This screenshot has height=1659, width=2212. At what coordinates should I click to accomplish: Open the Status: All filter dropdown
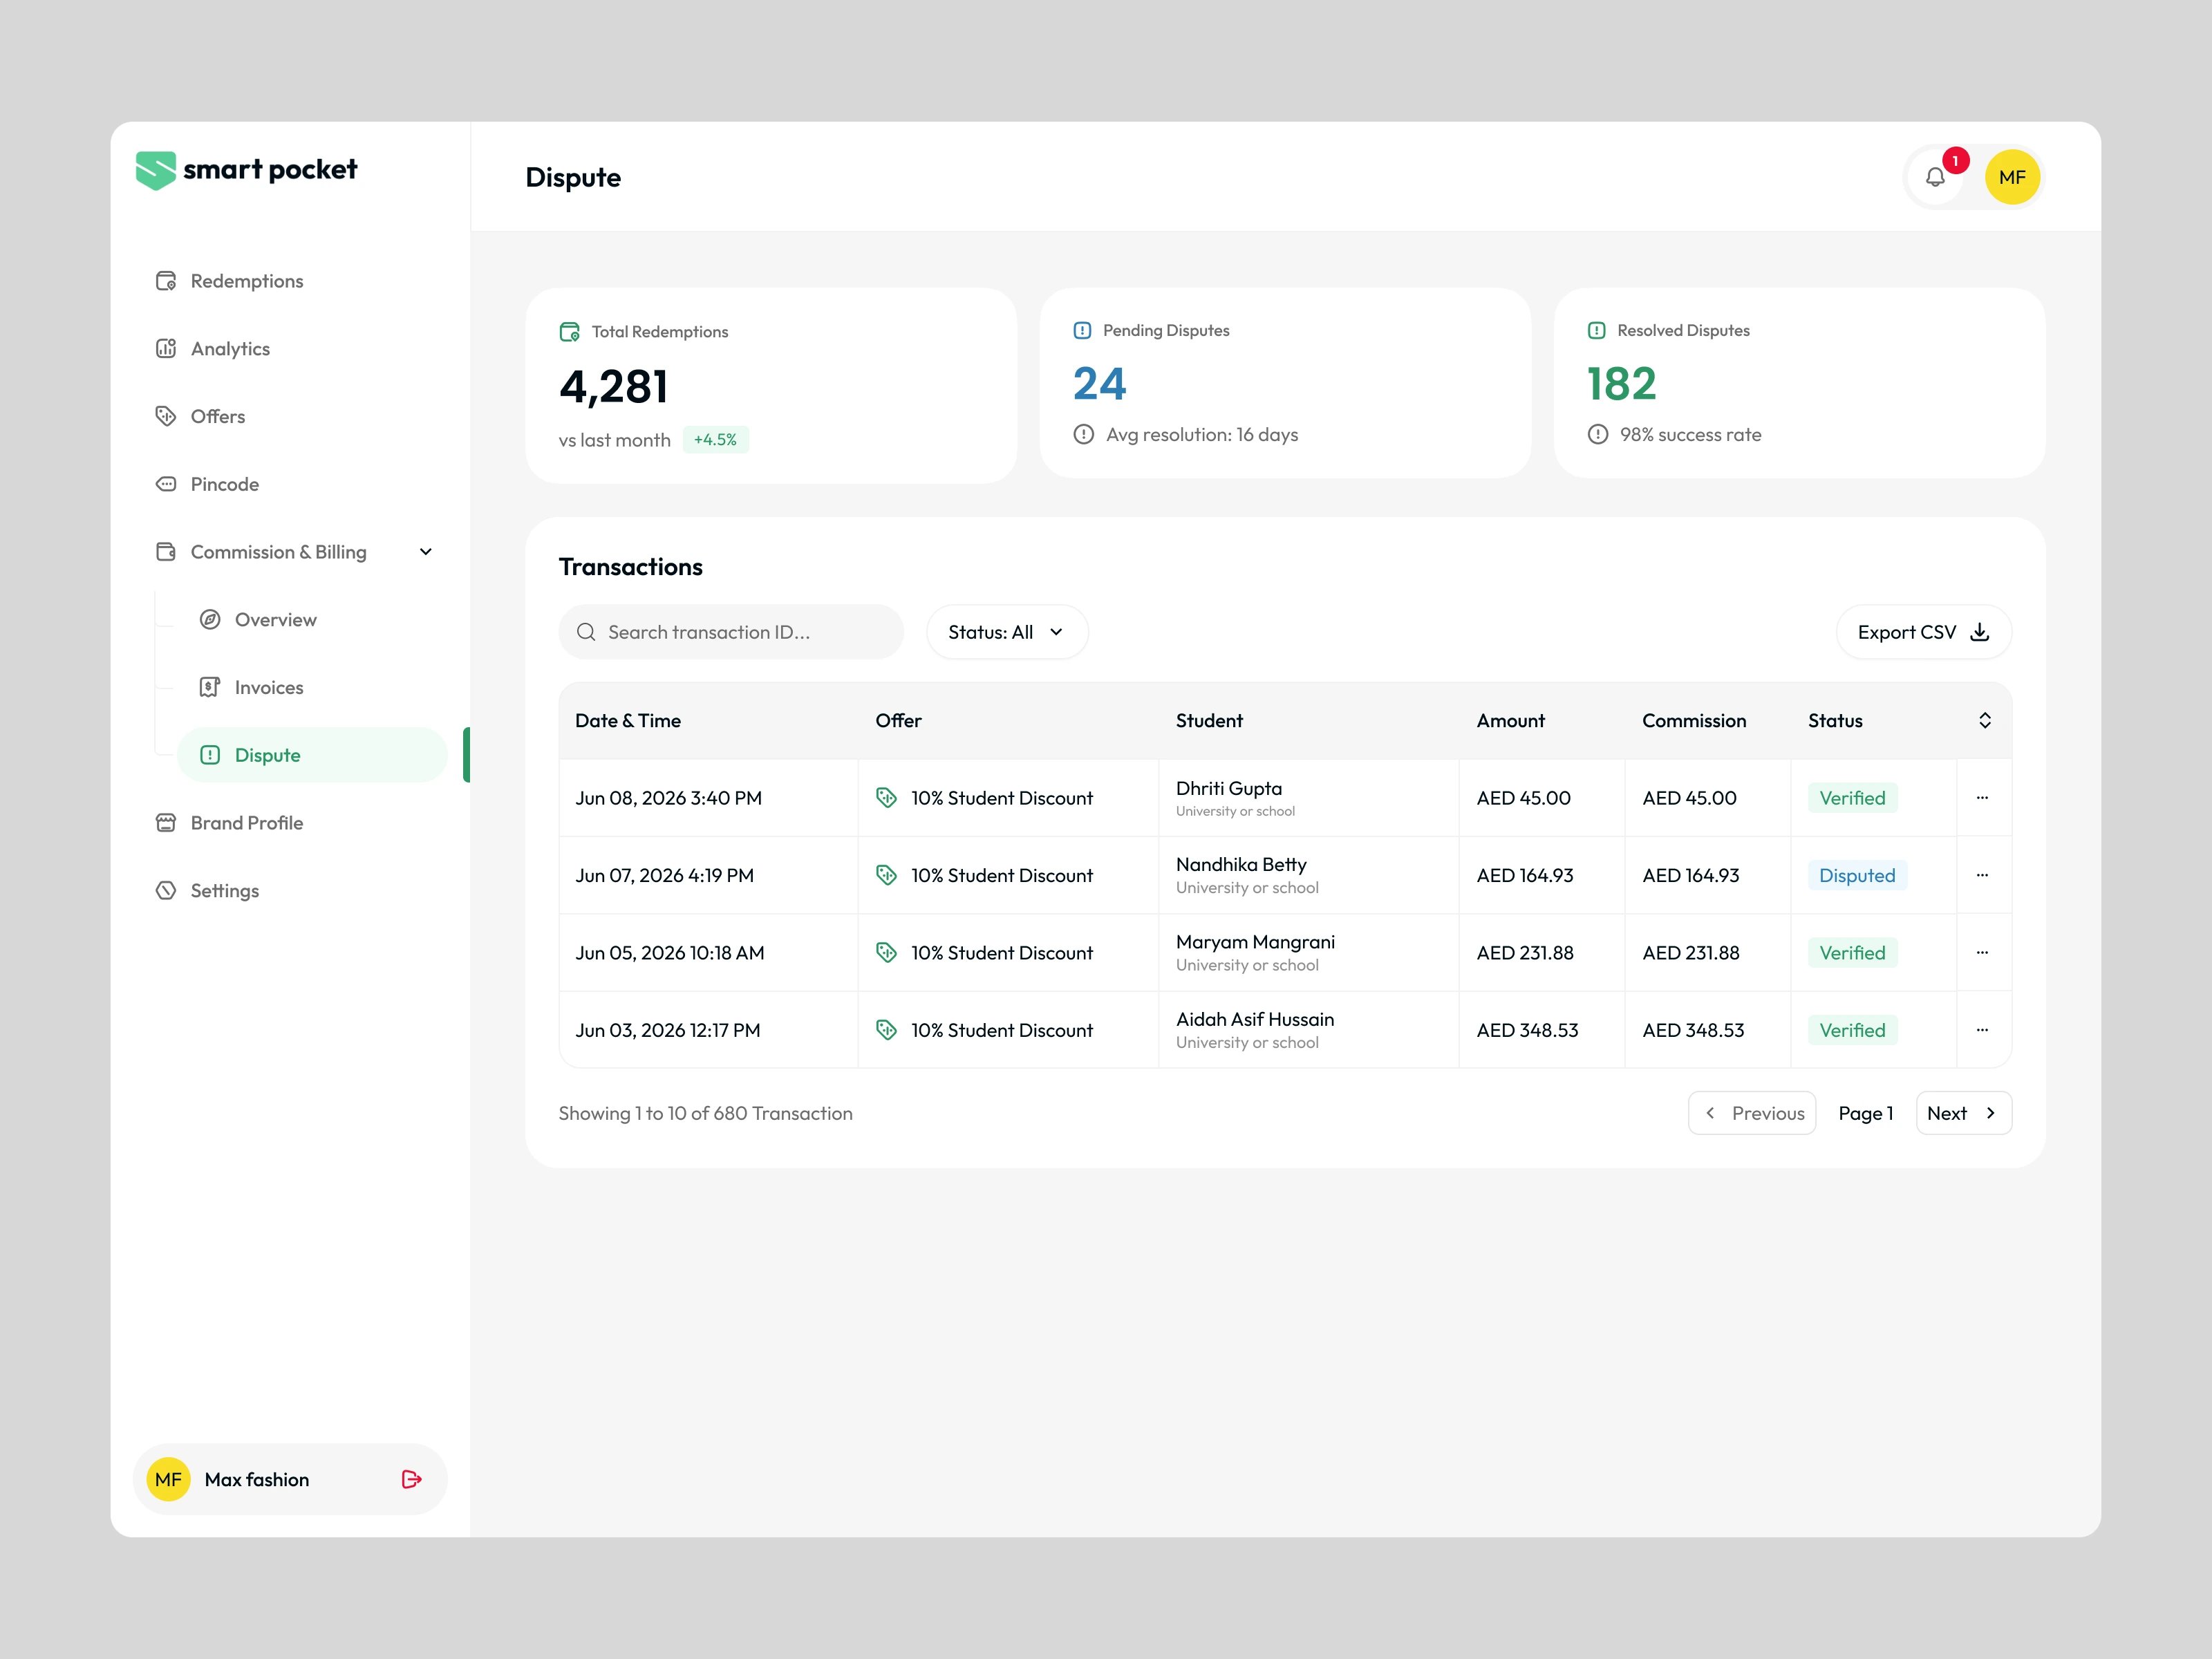point(1007,632)
